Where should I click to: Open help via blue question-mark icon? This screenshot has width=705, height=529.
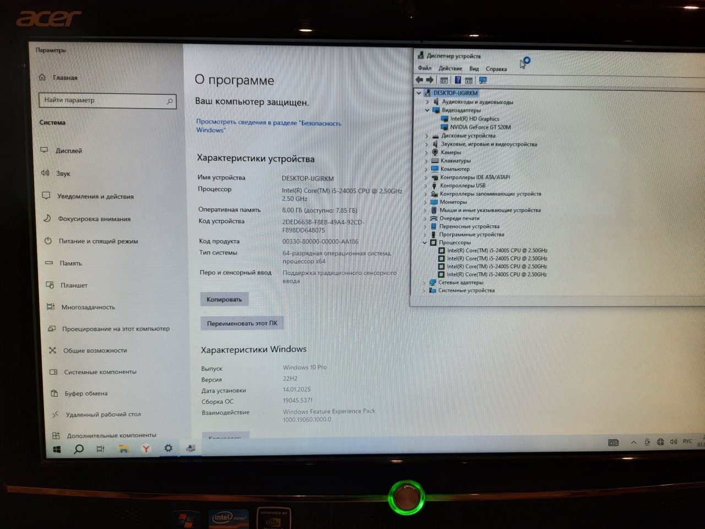pos(457,80)
